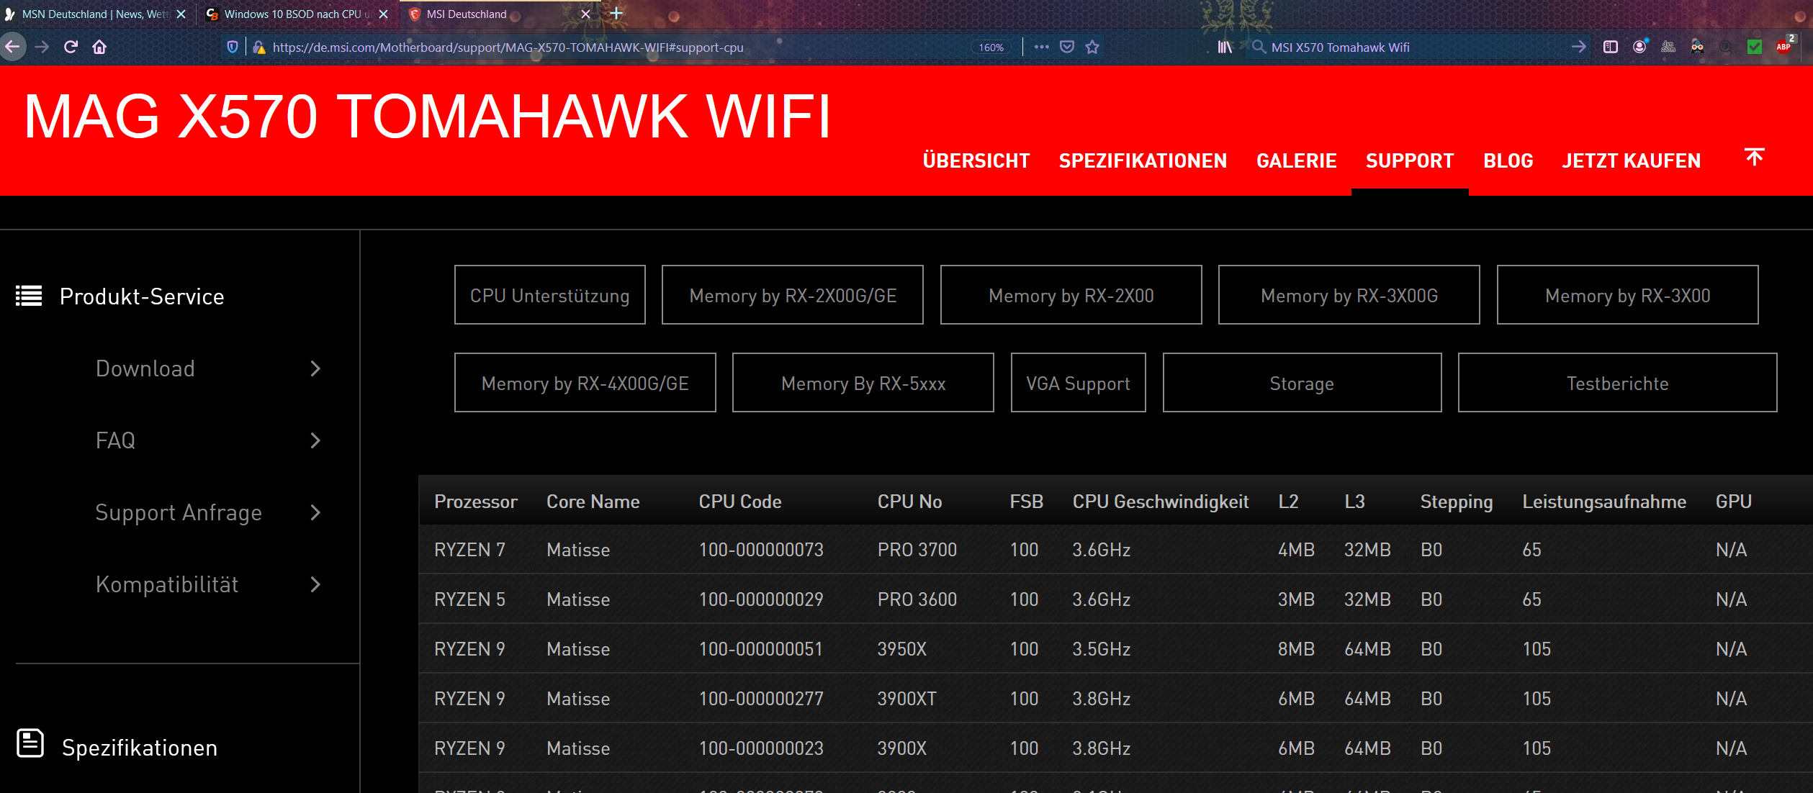Reset the 160% zoom level indicator
Image resolution: width=1813 pixels, height=793 pixels.
tap(991, 47)
